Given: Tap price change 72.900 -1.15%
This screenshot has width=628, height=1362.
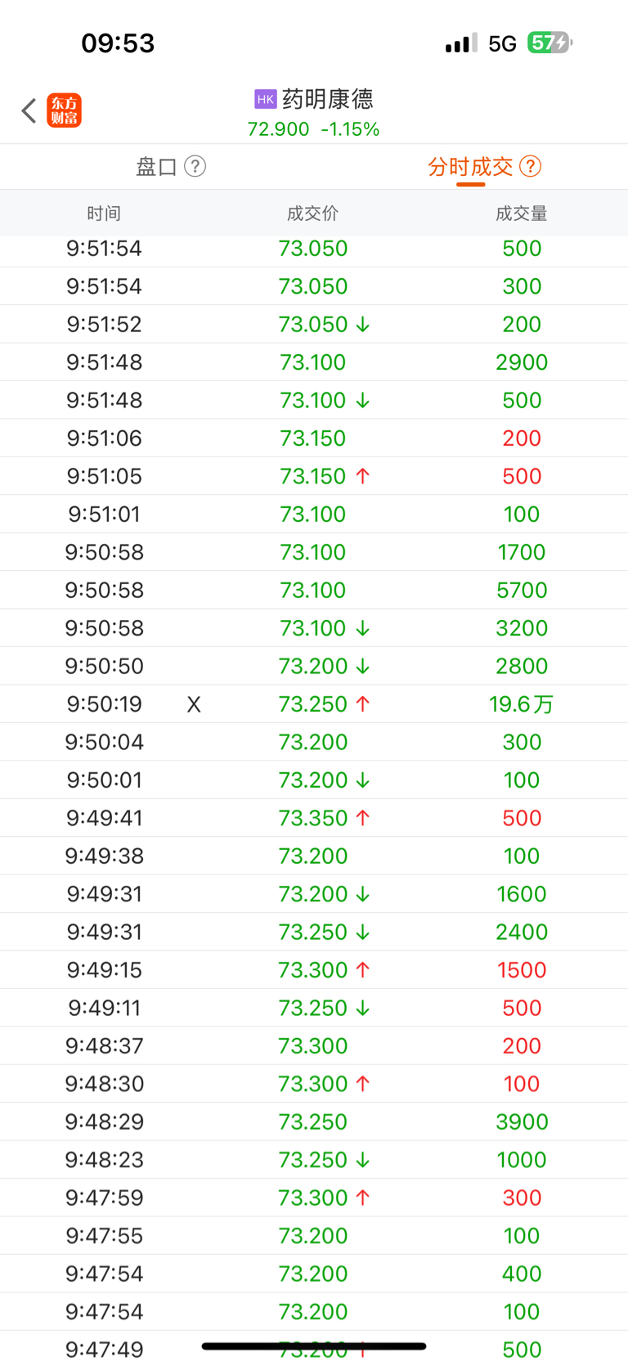Looking at the screenshot, I should 314,129.
